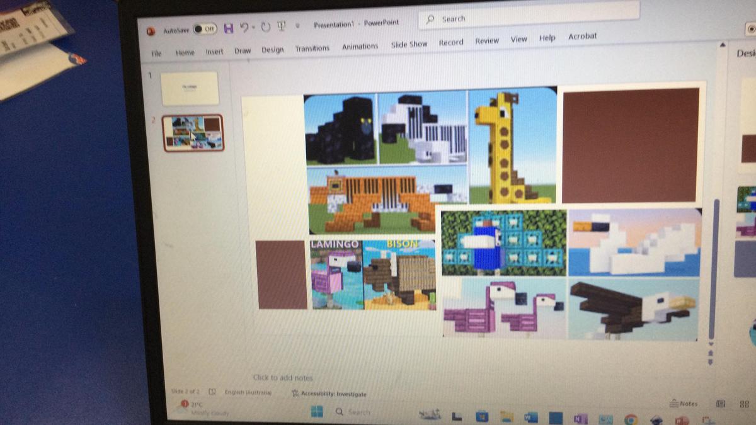Click the Start from Beginning presentation icon
Image resolution: width=756 pixels, height=425 pixels.
pos(281,26)
